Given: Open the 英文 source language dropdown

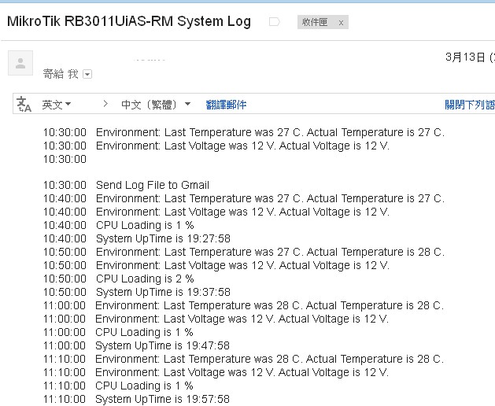Looking at the screenshot, I should (57, 105).
